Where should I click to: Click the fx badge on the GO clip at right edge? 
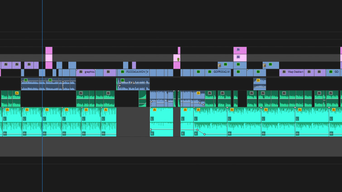point(331,72)
